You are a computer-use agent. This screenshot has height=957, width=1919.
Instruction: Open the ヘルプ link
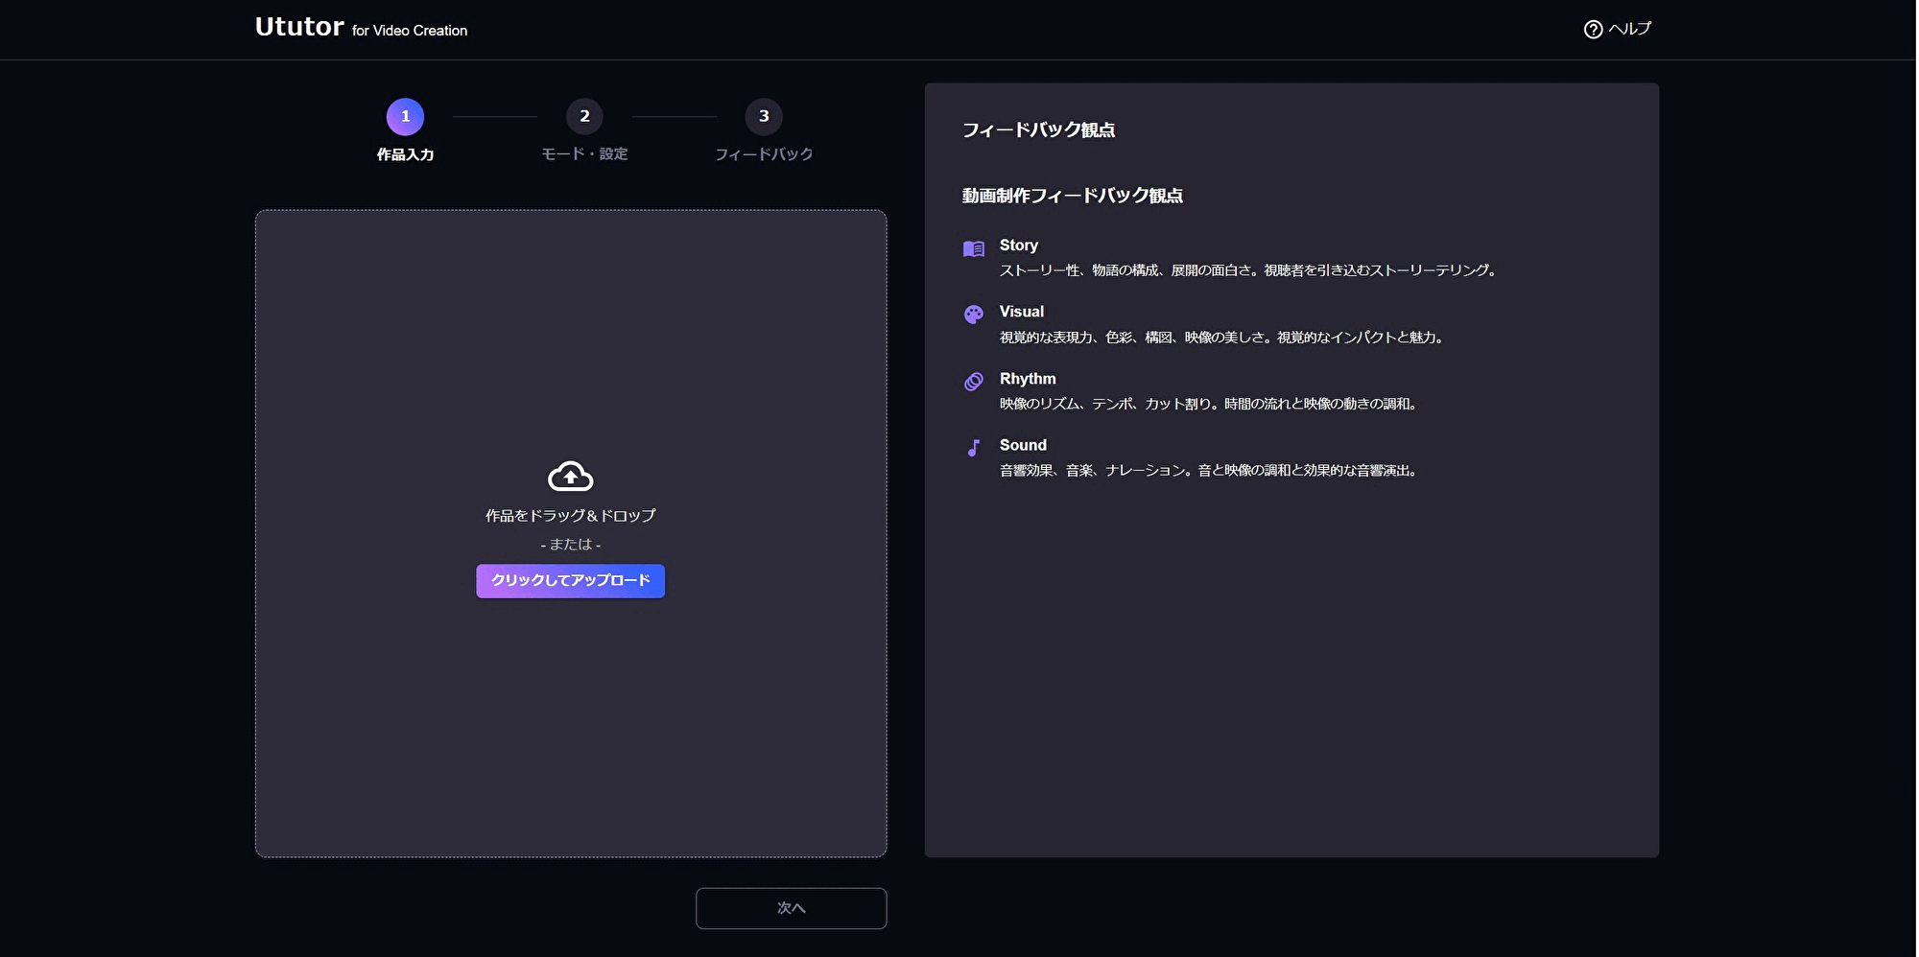1629,30
